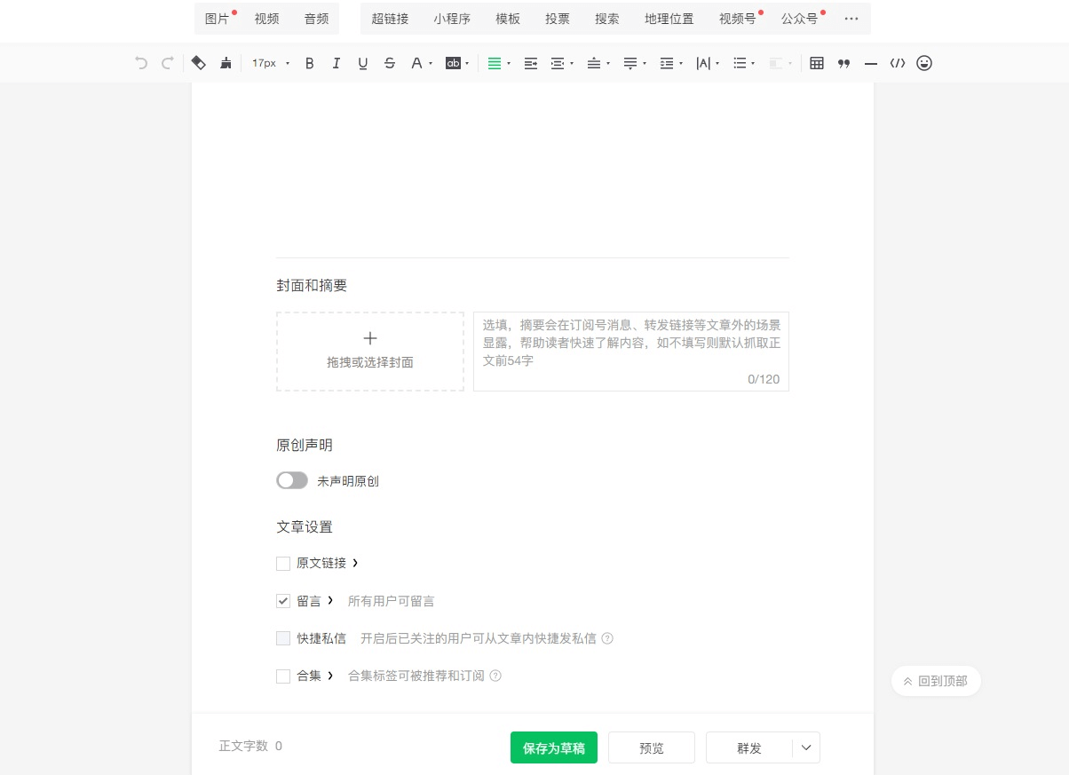Image resolution: width=1069 pixels, height=775 pixels.
Task: Enable the 合集 checkbox
Action: (283, 676)
